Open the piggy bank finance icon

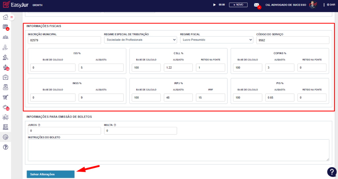pos(5,107)
